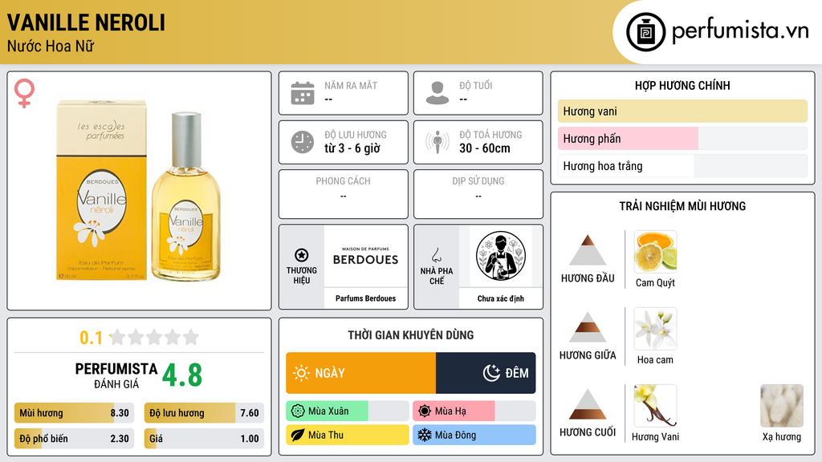Click the Hương Giữa middle note pyramid icon
Viewport: 822px width, 462px height.
pyautogui.click(x=588, y=327)
